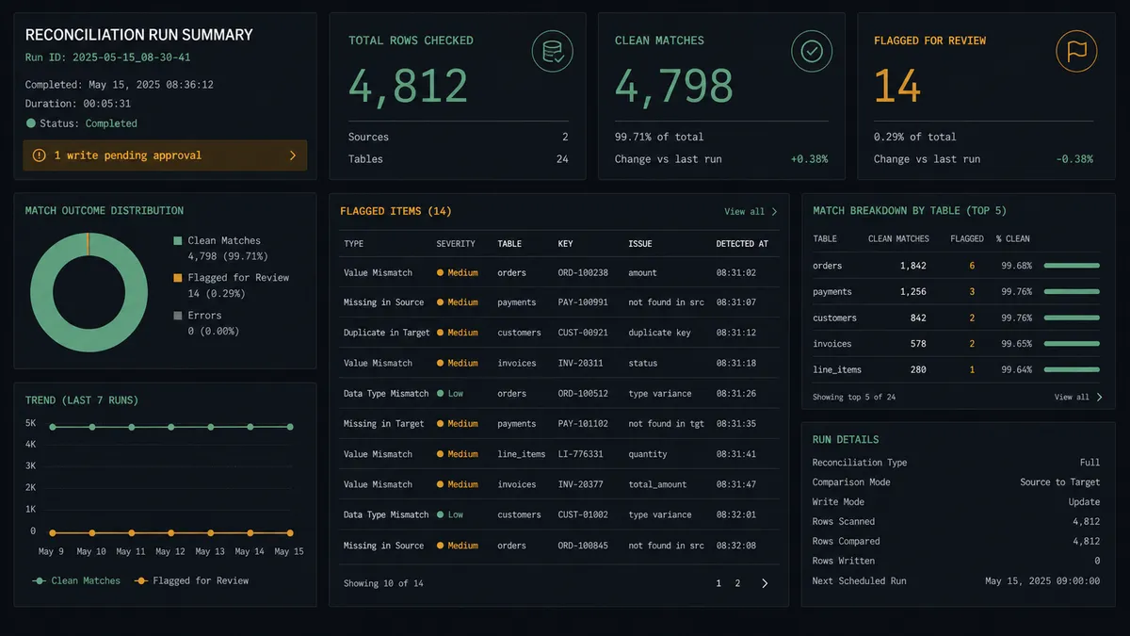
Task: Click the line_items 99.64% clean progress bar
Action: coord(1072,369)
